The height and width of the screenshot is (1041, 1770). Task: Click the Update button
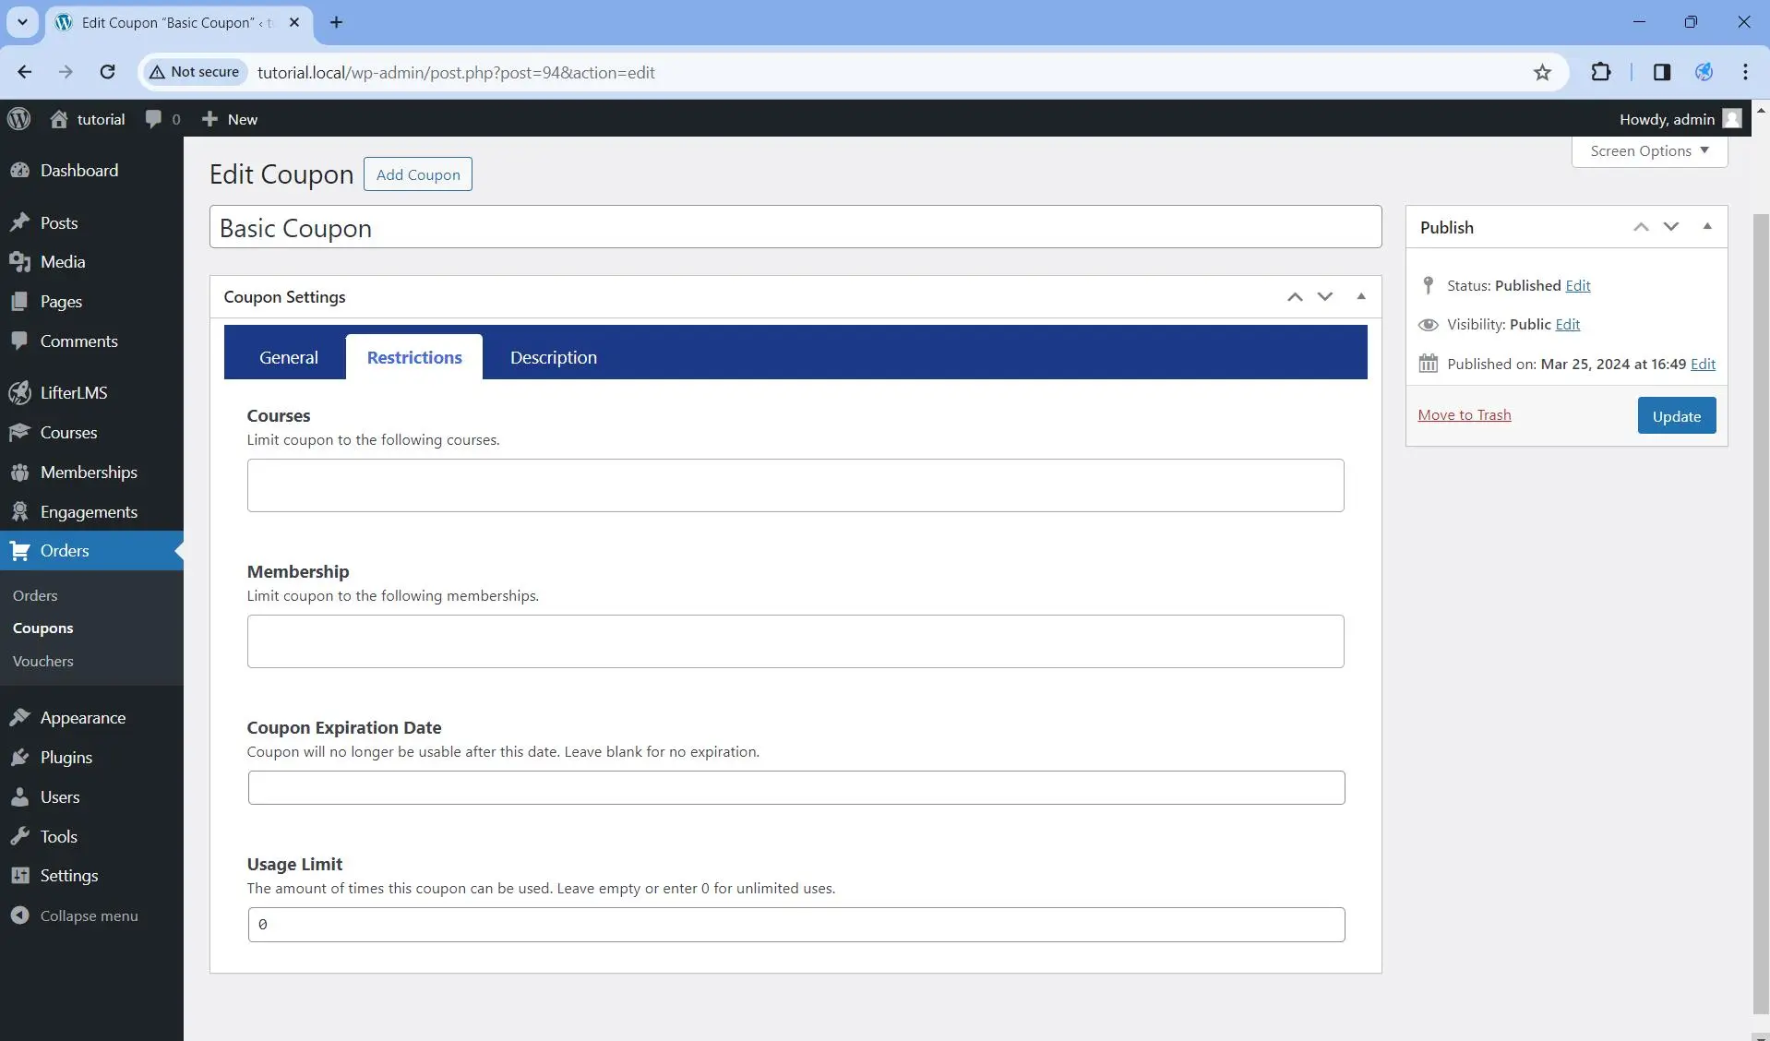(x=1677, y=415)
